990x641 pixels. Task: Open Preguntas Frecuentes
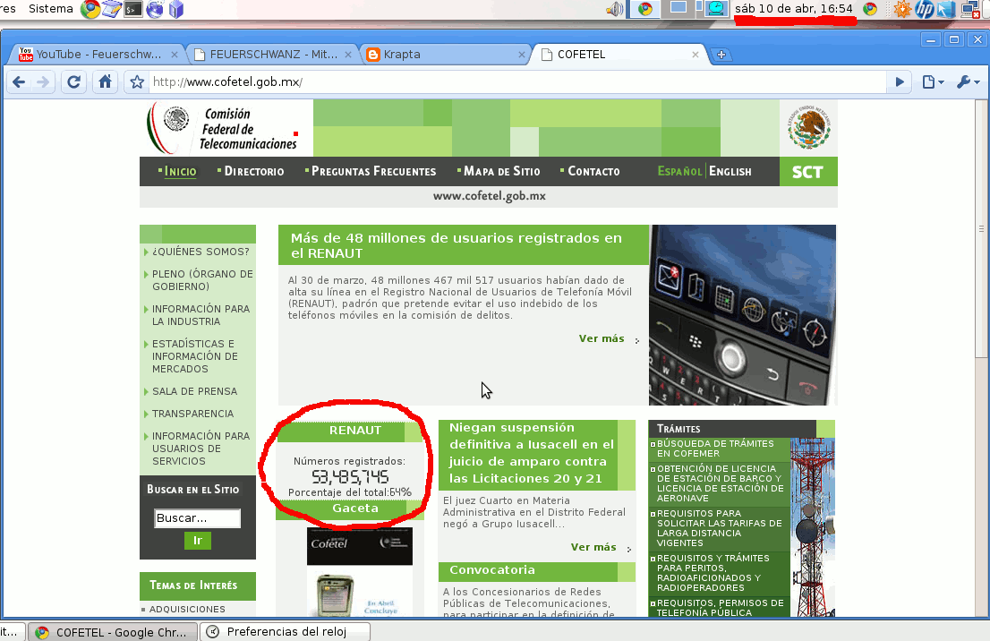(x=374, y=171)
